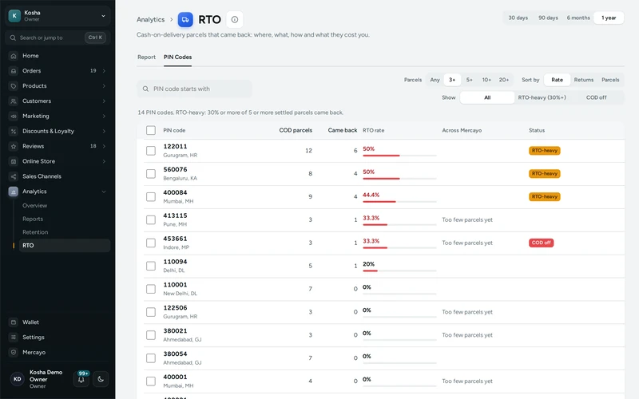Click the Reviews star icon
639x399 pixels.
[x=14, y=146]
